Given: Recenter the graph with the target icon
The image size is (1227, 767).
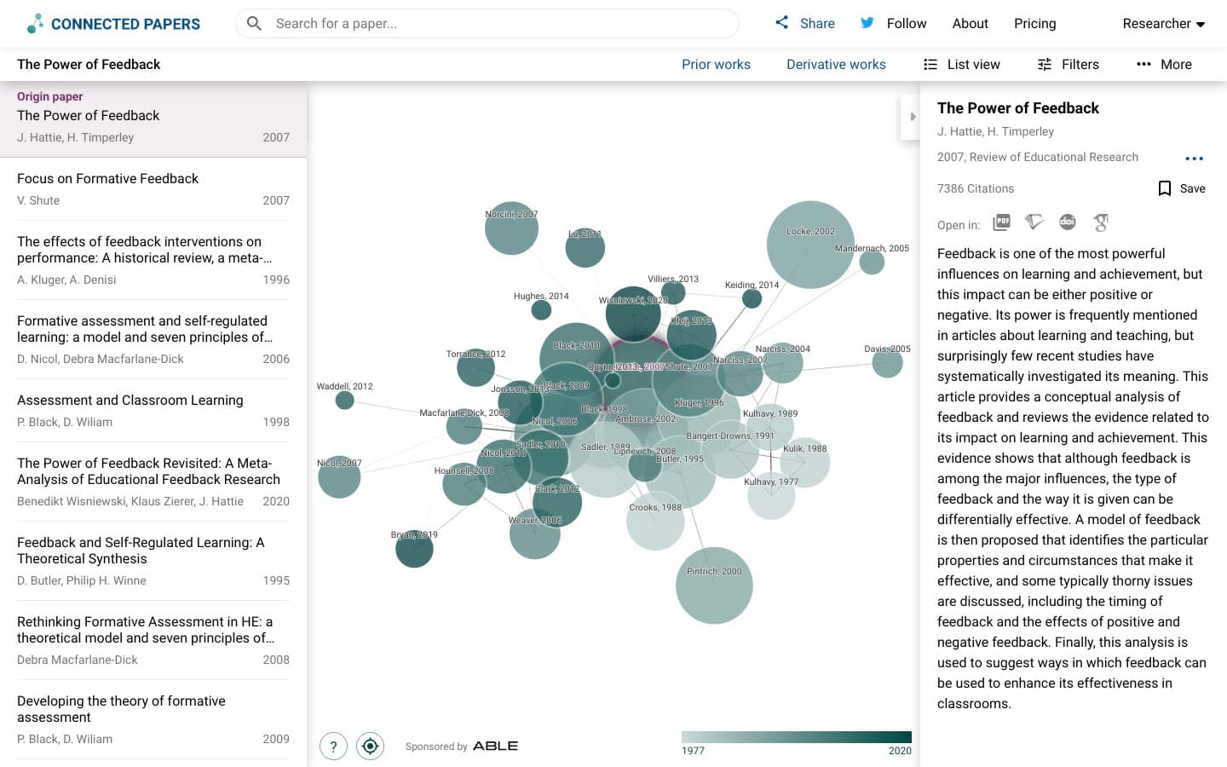Looking at the screenshot, I should [x=370, y=747].
